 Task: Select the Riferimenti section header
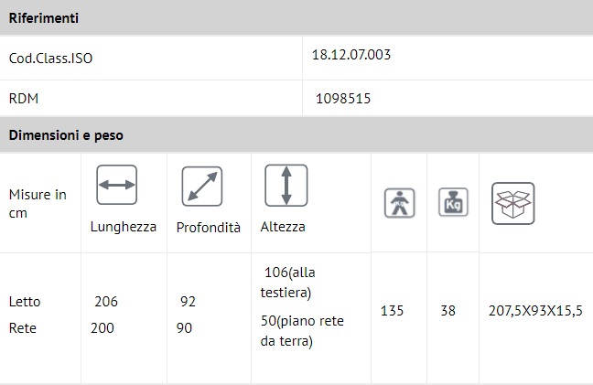(x=43, y=18)
